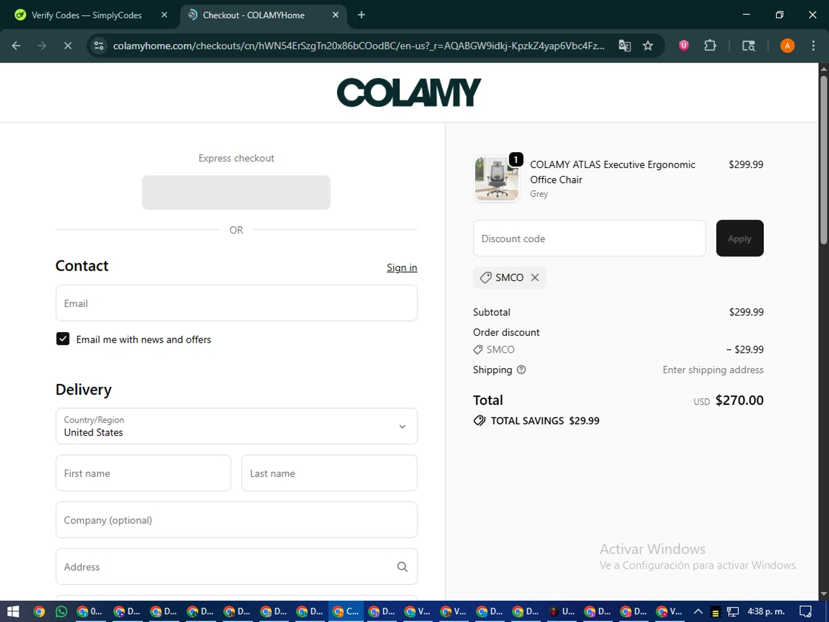Viewport: 829px width, 622px height.
Task: Expand the Country/Region dropdown
Action: [x=237, y=426]
